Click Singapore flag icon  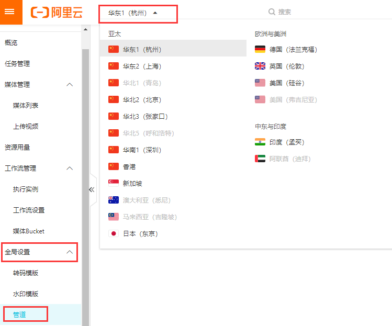click(114, 183)
